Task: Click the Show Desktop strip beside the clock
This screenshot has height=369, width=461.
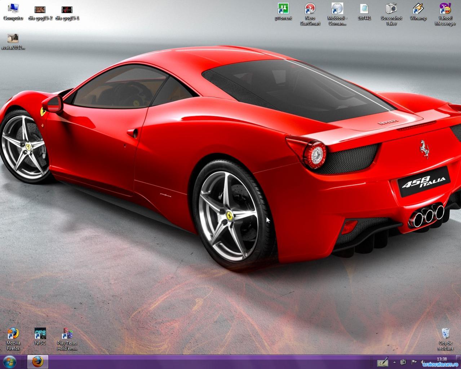Action: tap(458, 362)
